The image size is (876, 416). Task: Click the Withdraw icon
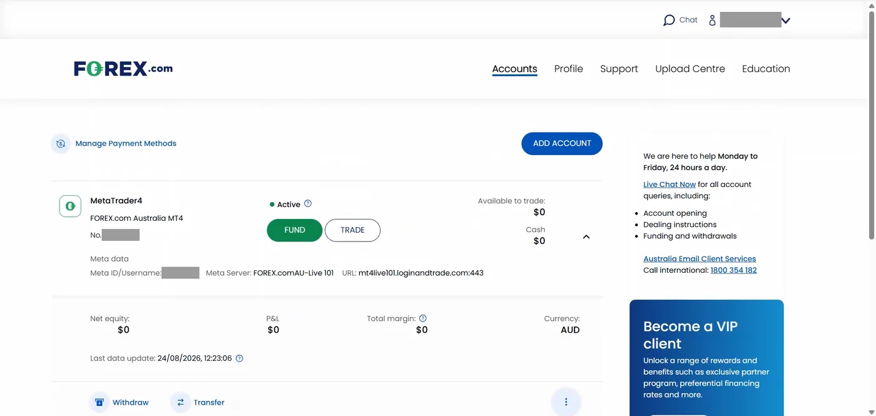pos(99,402)
